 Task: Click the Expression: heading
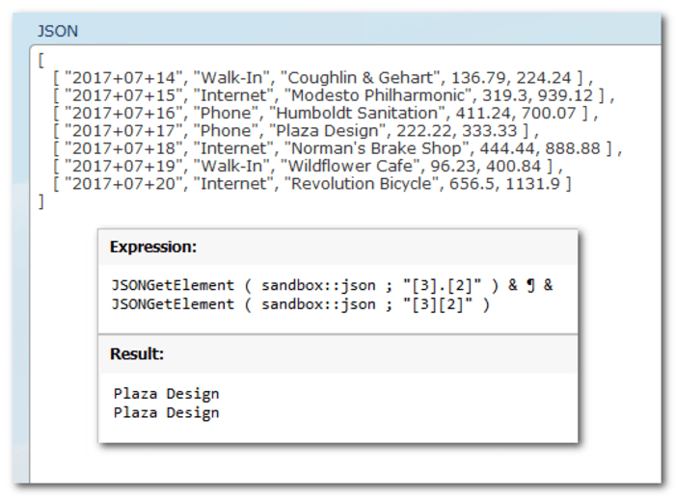153,247
